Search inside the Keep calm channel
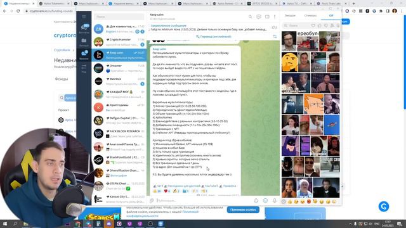This screenshot has height=228, width=406. coord(250,16)
